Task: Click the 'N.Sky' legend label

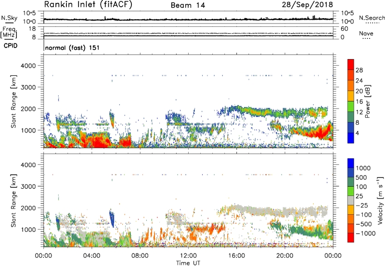Action: pos(9,18)
